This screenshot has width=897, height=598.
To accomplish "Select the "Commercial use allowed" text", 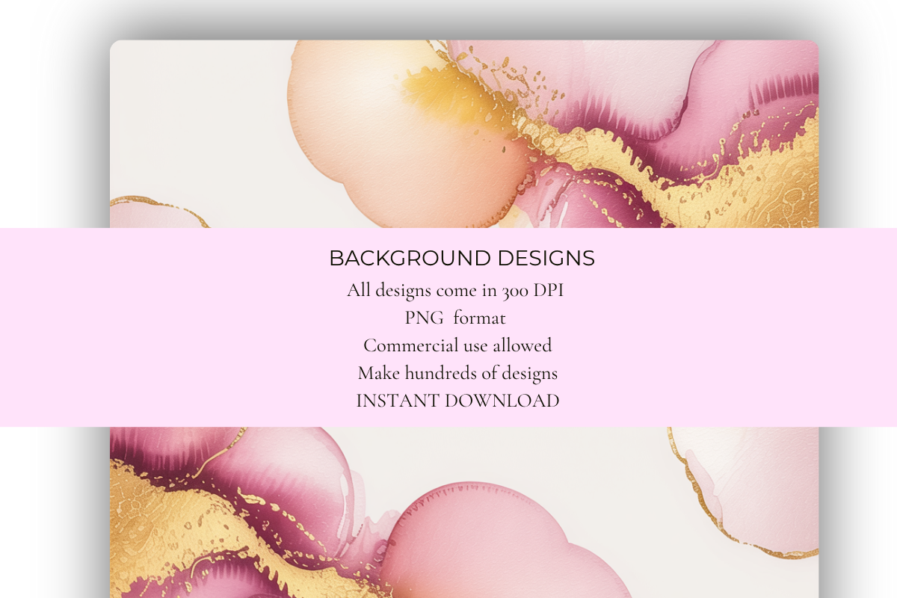I will pos(457,345).
